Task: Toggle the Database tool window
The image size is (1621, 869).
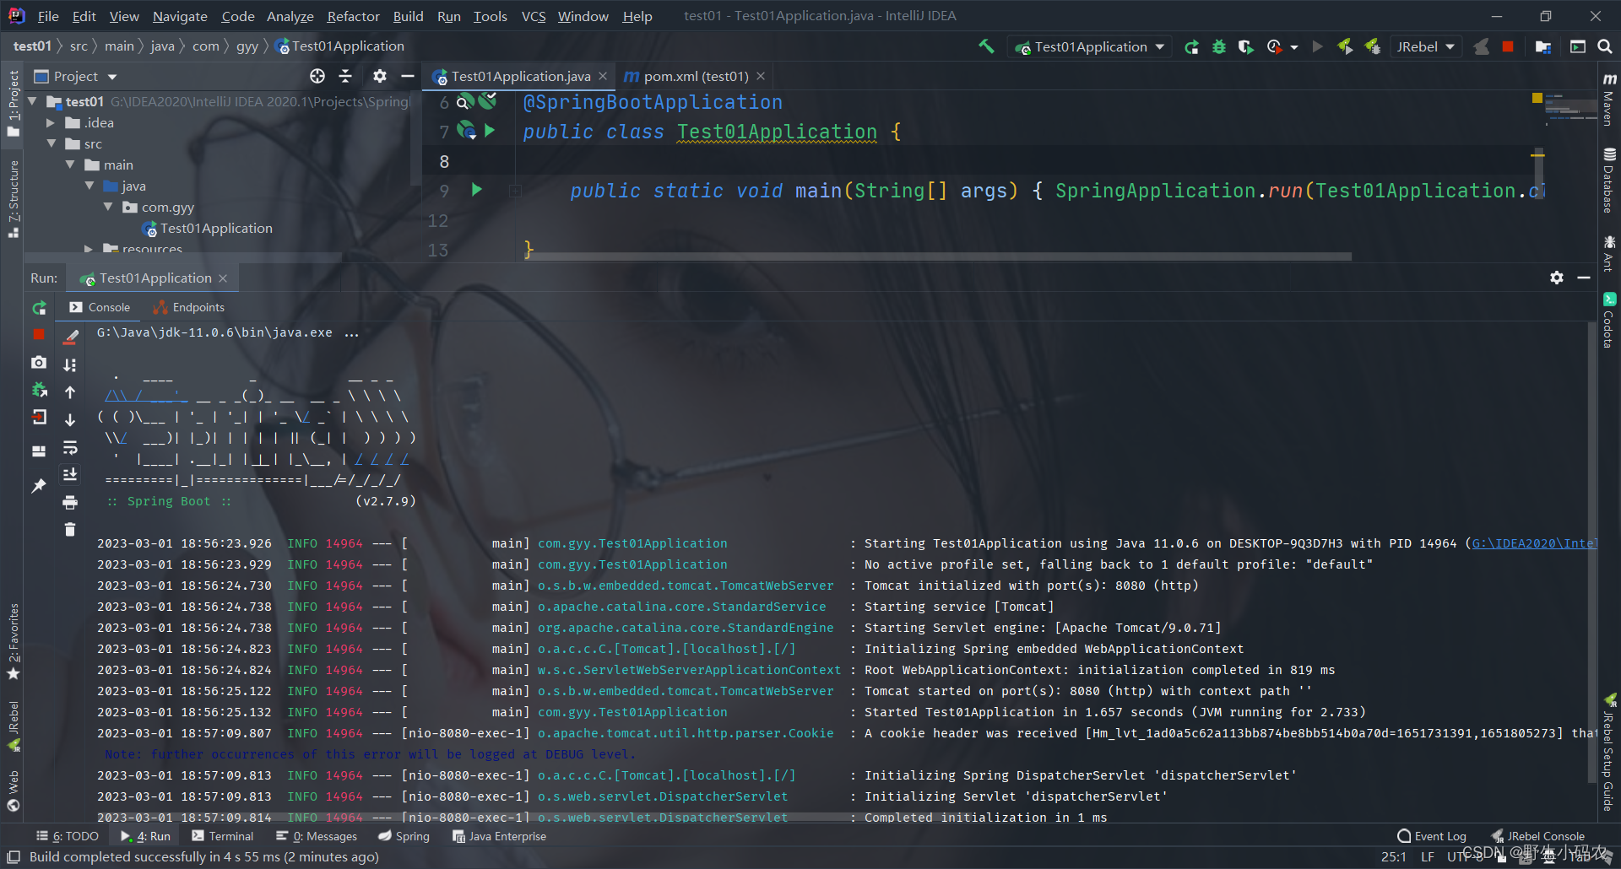Action: pyautogui.click(x=1608, y=181)
